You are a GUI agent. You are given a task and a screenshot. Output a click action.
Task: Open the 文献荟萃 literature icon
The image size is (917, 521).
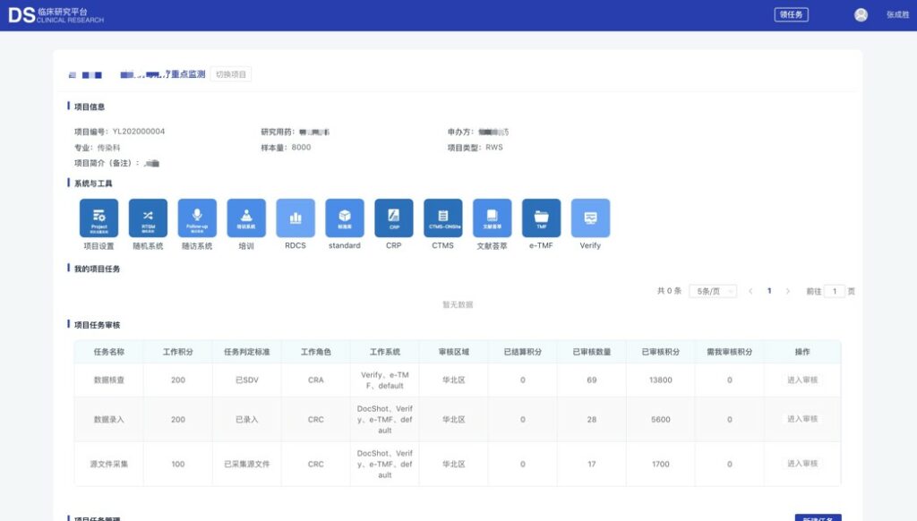click(492, 218)
